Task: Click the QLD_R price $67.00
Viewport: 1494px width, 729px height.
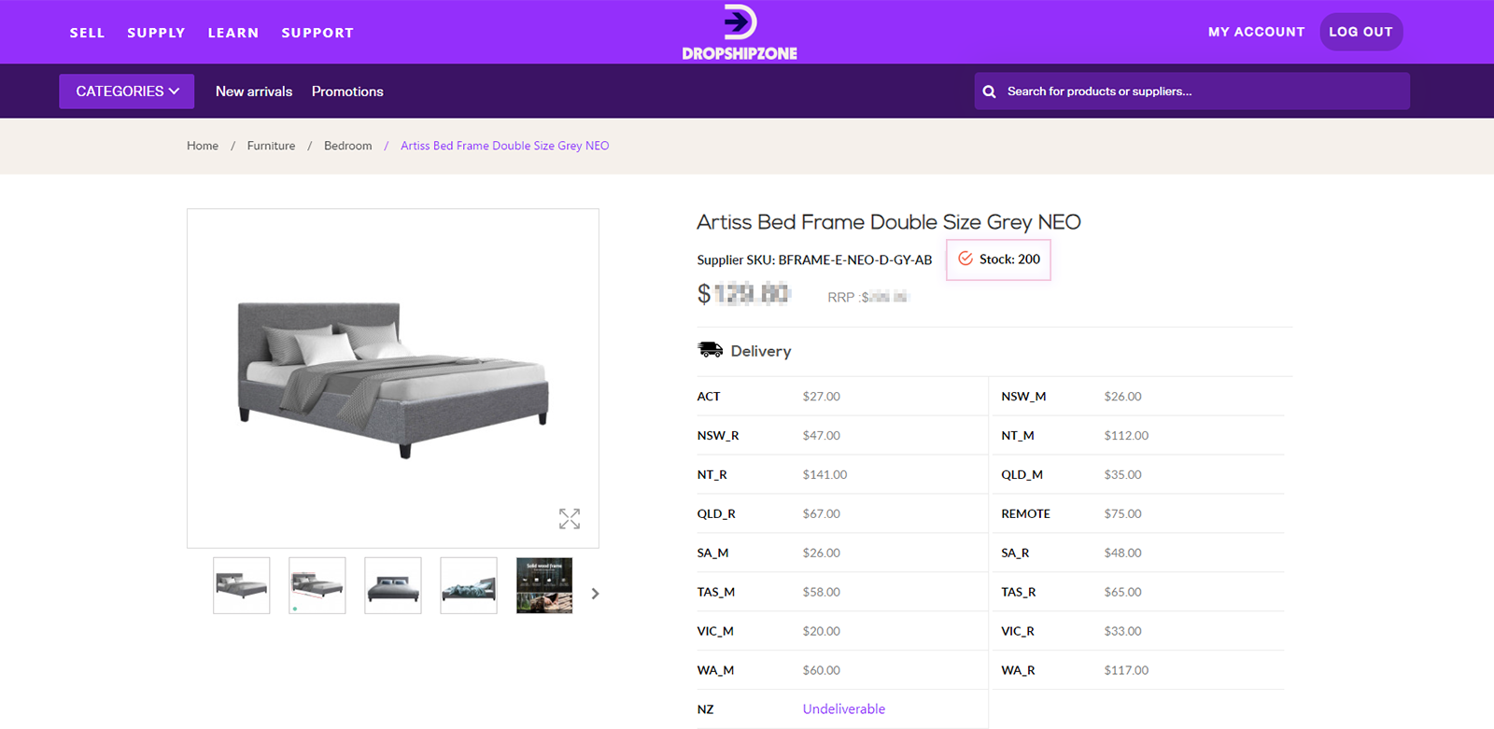Action: [x=822, y=514]
